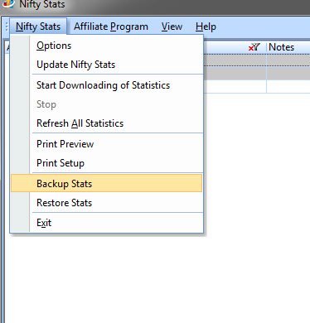The height and width of the screenshot is (323, 310).
Task: Open the Help menu
Action: (206, 27)
